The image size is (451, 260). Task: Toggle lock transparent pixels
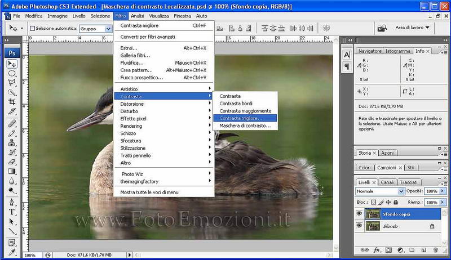click(373, 202)
